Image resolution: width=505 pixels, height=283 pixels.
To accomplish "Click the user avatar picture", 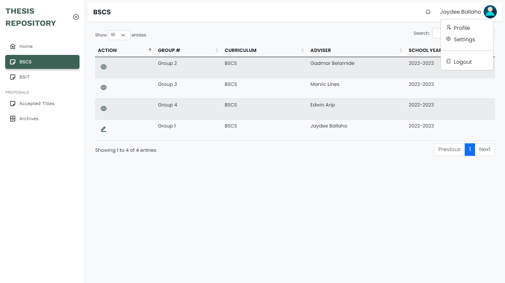I will [490, 12].
